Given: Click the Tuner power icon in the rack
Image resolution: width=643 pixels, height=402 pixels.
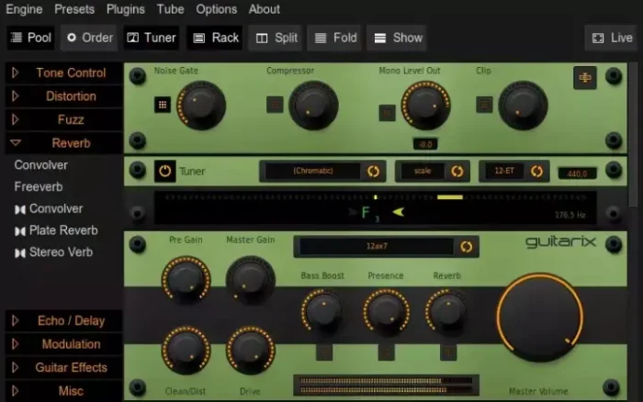Looking at the screenshot, I should [164, 171].
